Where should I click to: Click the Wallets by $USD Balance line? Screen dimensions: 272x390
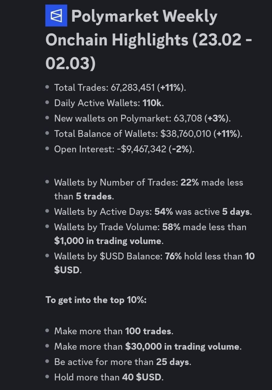click(155, 263)
